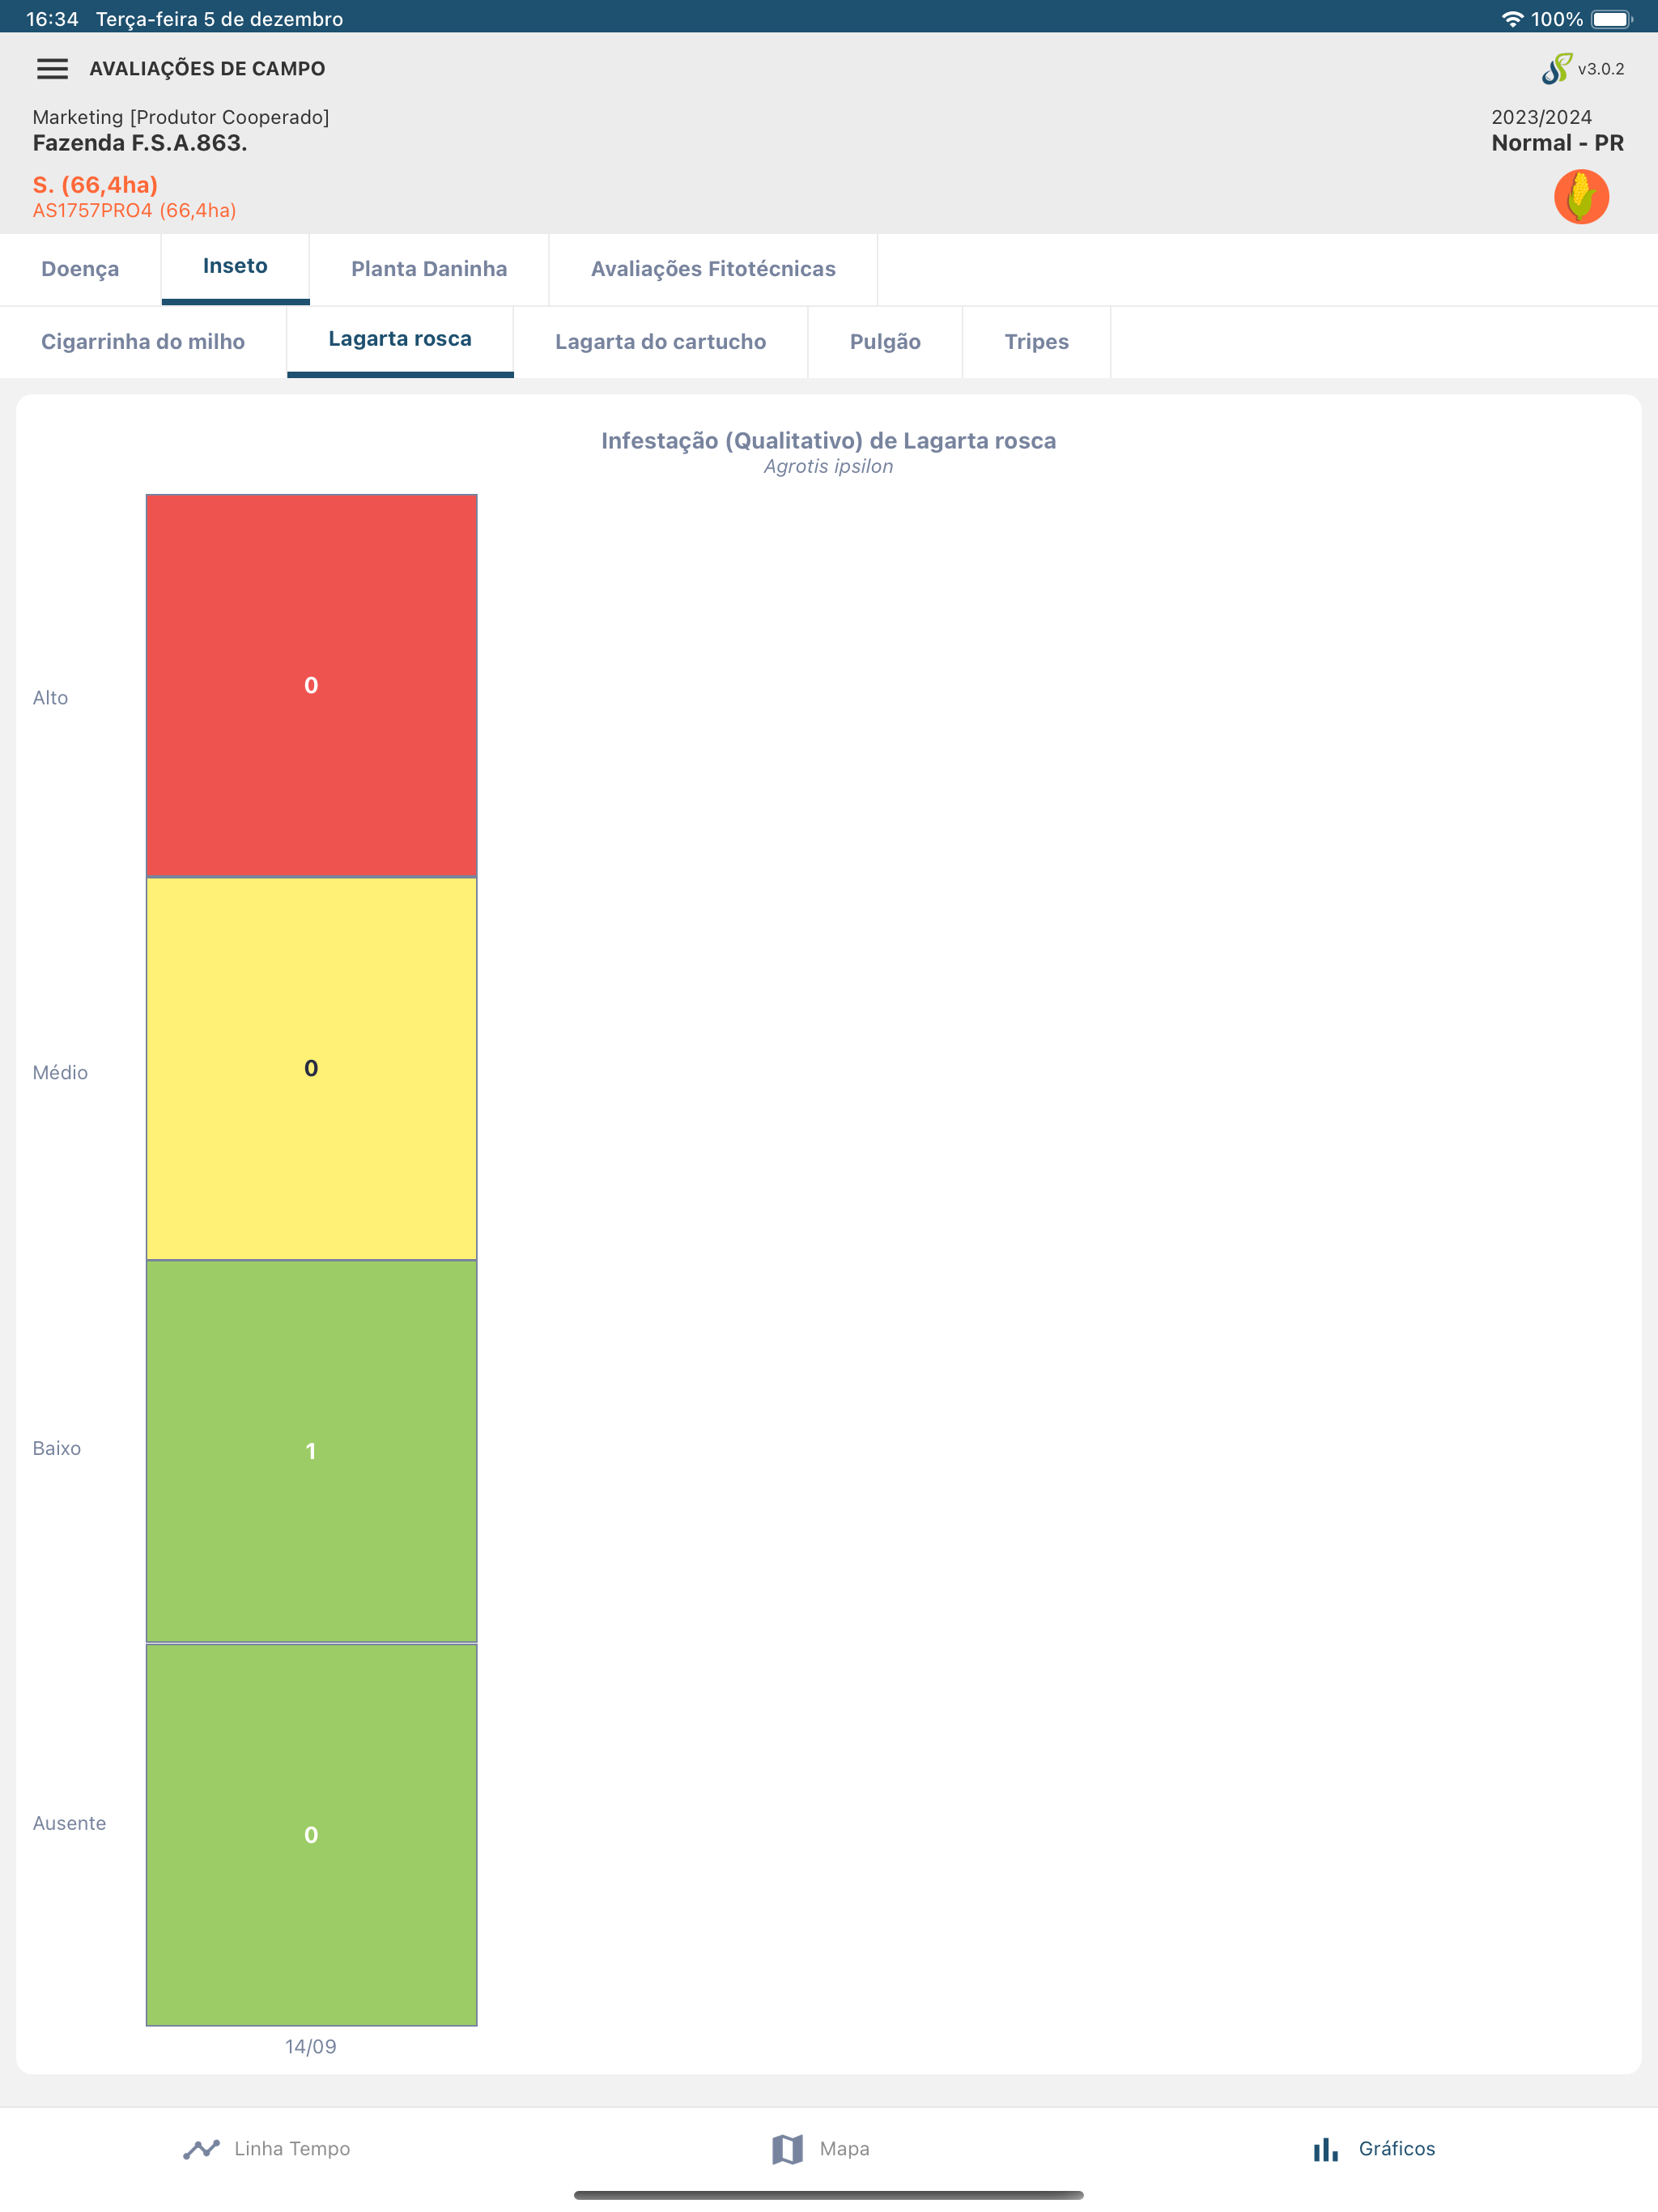1658x2212 pixels.
Task: Tap the AVALIAÇÕES DE CAMPO title
Action: click(207, 69)
